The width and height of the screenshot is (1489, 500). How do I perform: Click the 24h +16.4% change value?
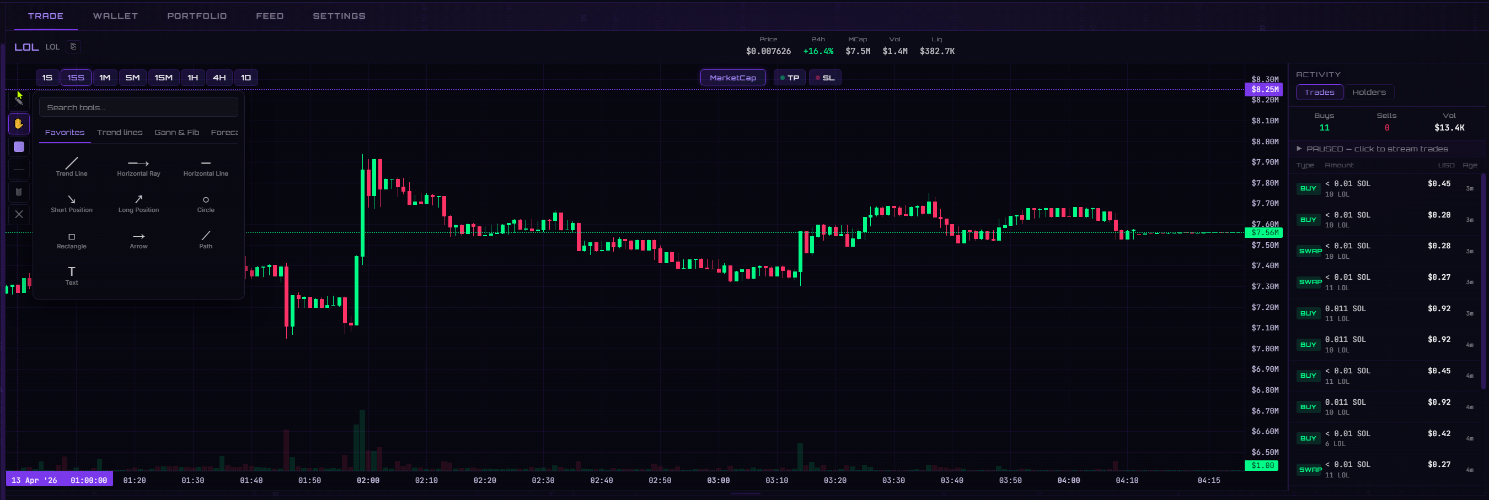818,51
